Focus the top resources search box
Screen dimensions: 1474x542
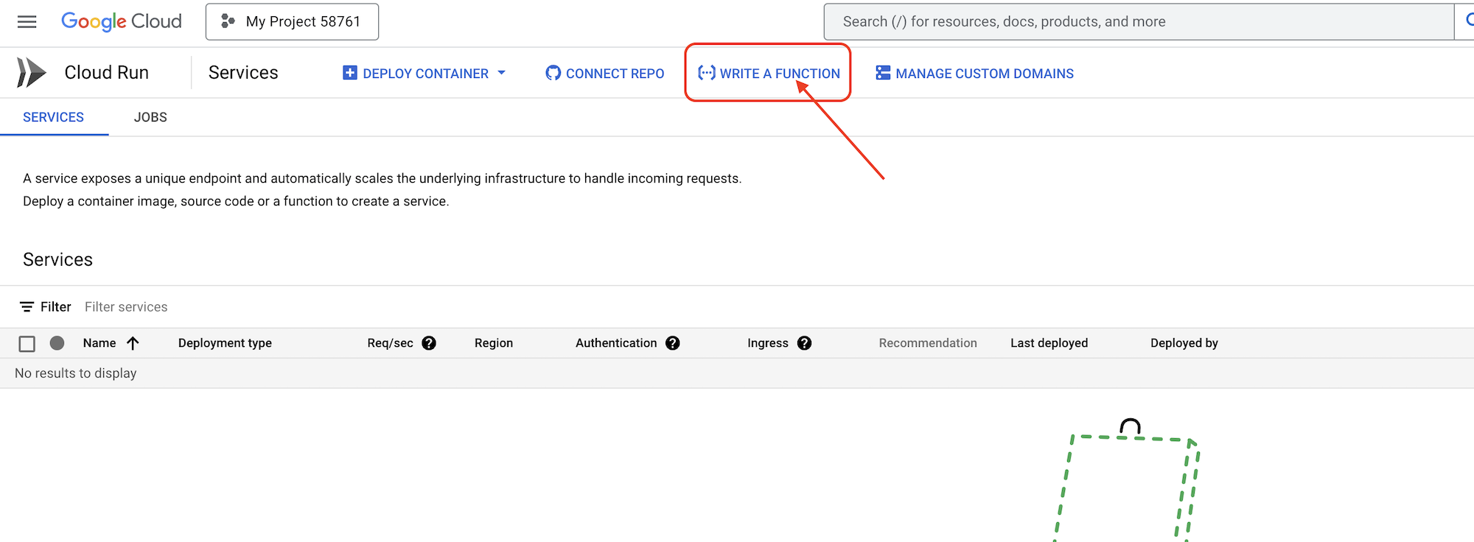pos(1135,22)
